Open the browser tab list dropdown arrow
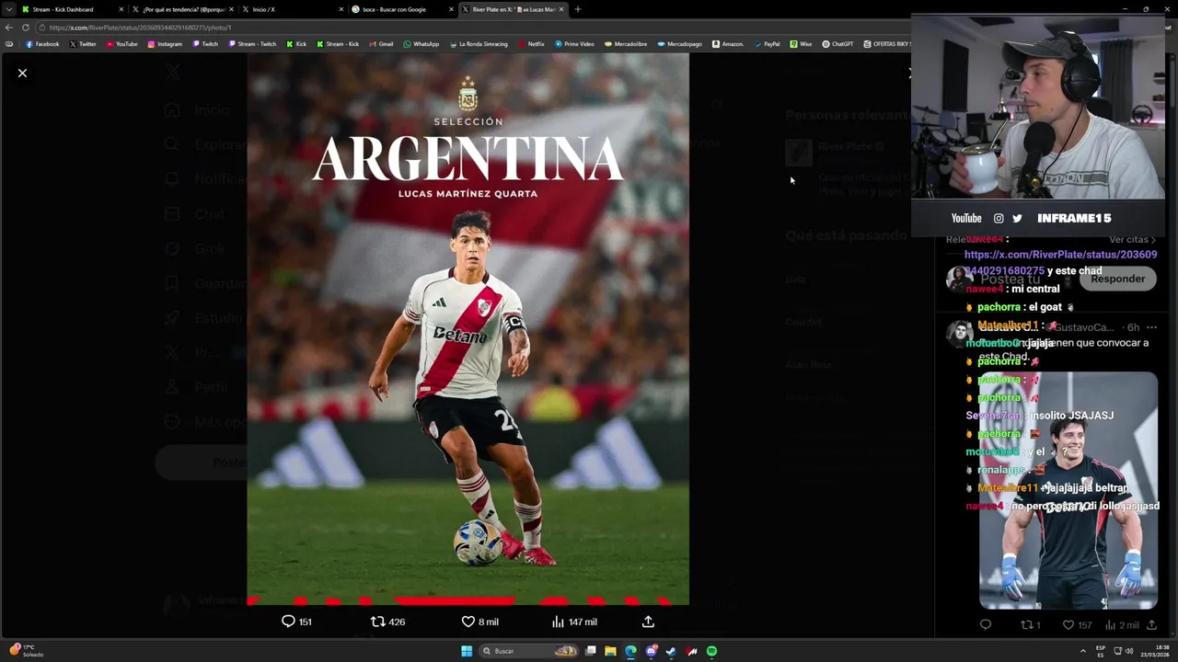Screen dimensions: 1178x662 pos(8,9)
